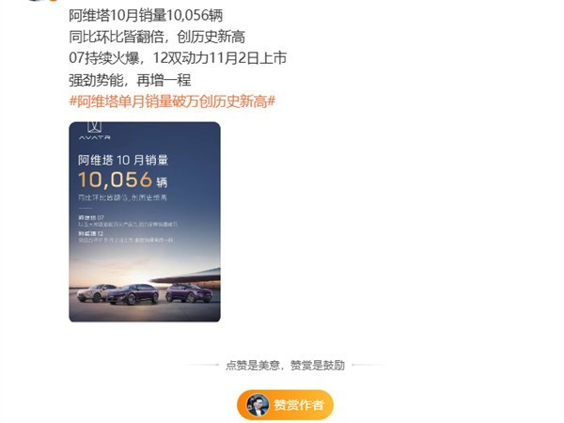Click text line 同比环比皆翻倍，创历史新高

[157, 37]
